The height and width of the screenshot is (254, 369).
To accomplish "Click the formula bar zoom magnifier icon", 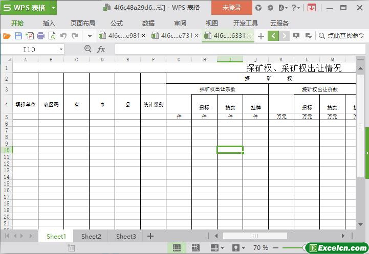I will pos(88,49).
